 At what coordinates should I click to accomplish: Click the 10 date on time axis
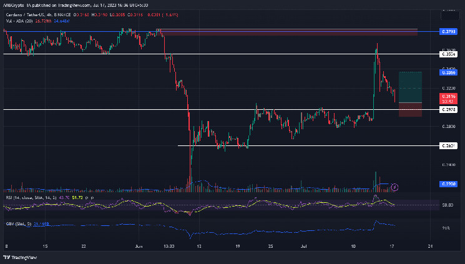pyautogui.click(x=353, y=246)
